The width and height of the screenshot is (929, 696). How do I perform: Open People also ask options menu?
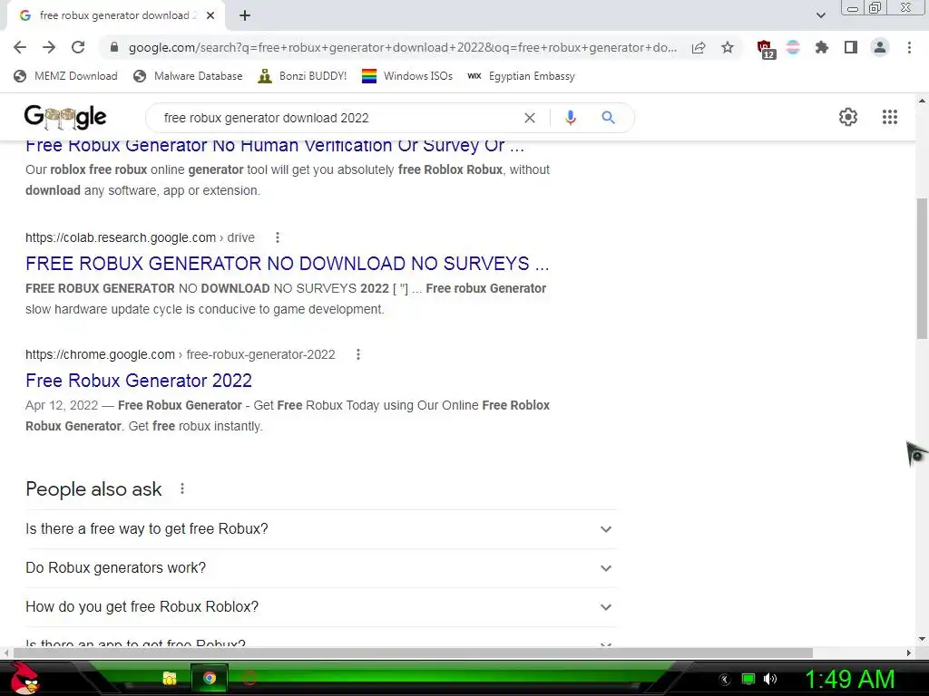[x=182, y=488]
